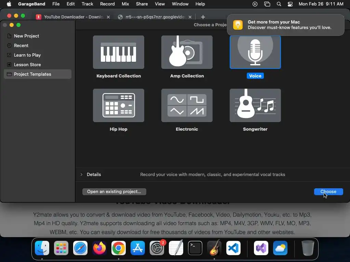The image size is (350, 262).
Task: Open the Lesson Store section
Action: tap(38, 64)
